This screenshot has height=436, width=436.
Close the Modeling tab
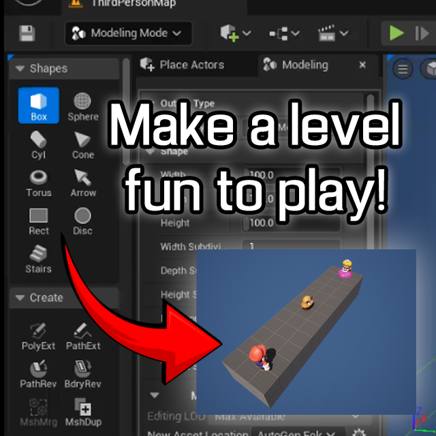(x=362, y=65)
